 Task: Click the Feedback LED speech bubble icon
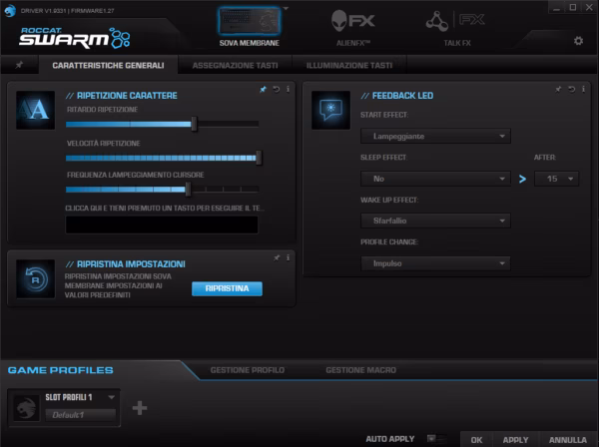330,110
